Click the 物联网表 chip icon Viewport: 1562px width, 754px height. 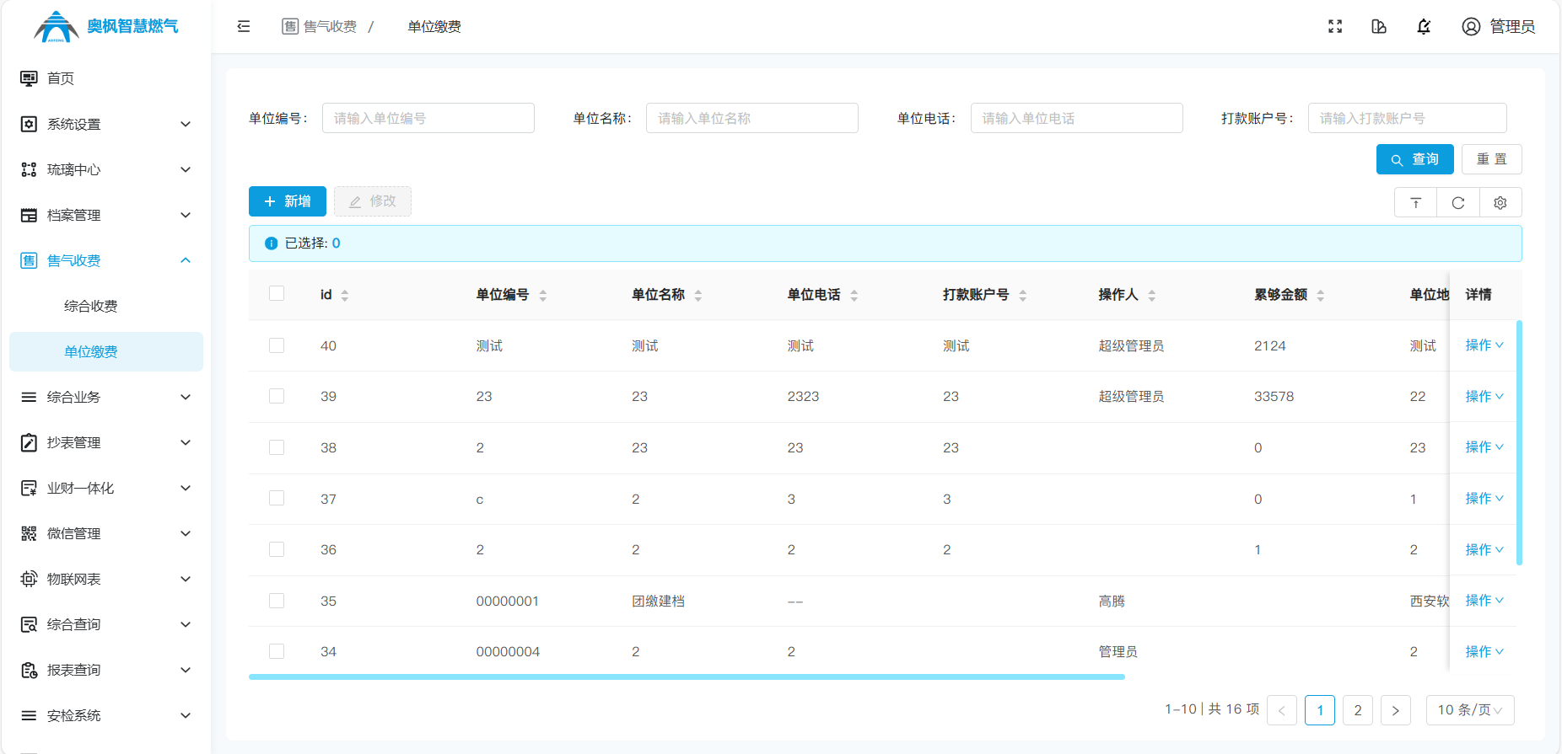pos(29,579)
